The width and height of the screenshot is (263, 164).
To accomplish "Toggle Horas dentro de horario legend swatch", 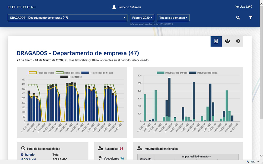I will click(85, 73).
